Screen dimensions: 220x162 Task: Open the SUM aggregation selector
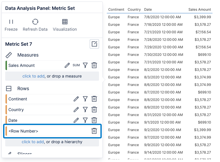point(76,65)
